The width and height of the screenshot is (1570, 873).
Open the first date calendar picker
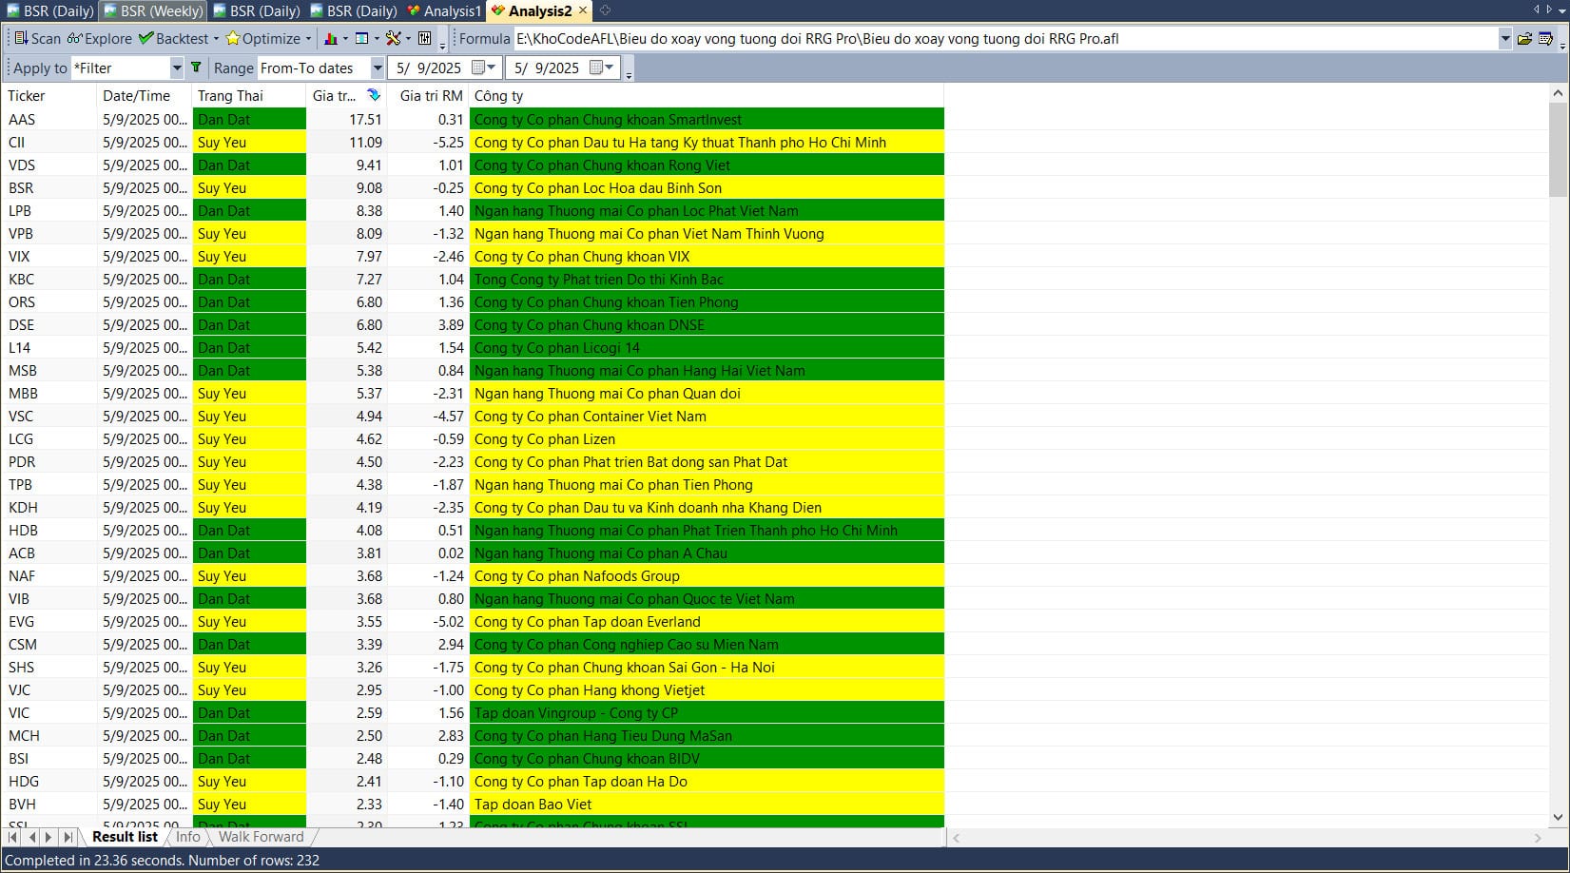[486, 68]
